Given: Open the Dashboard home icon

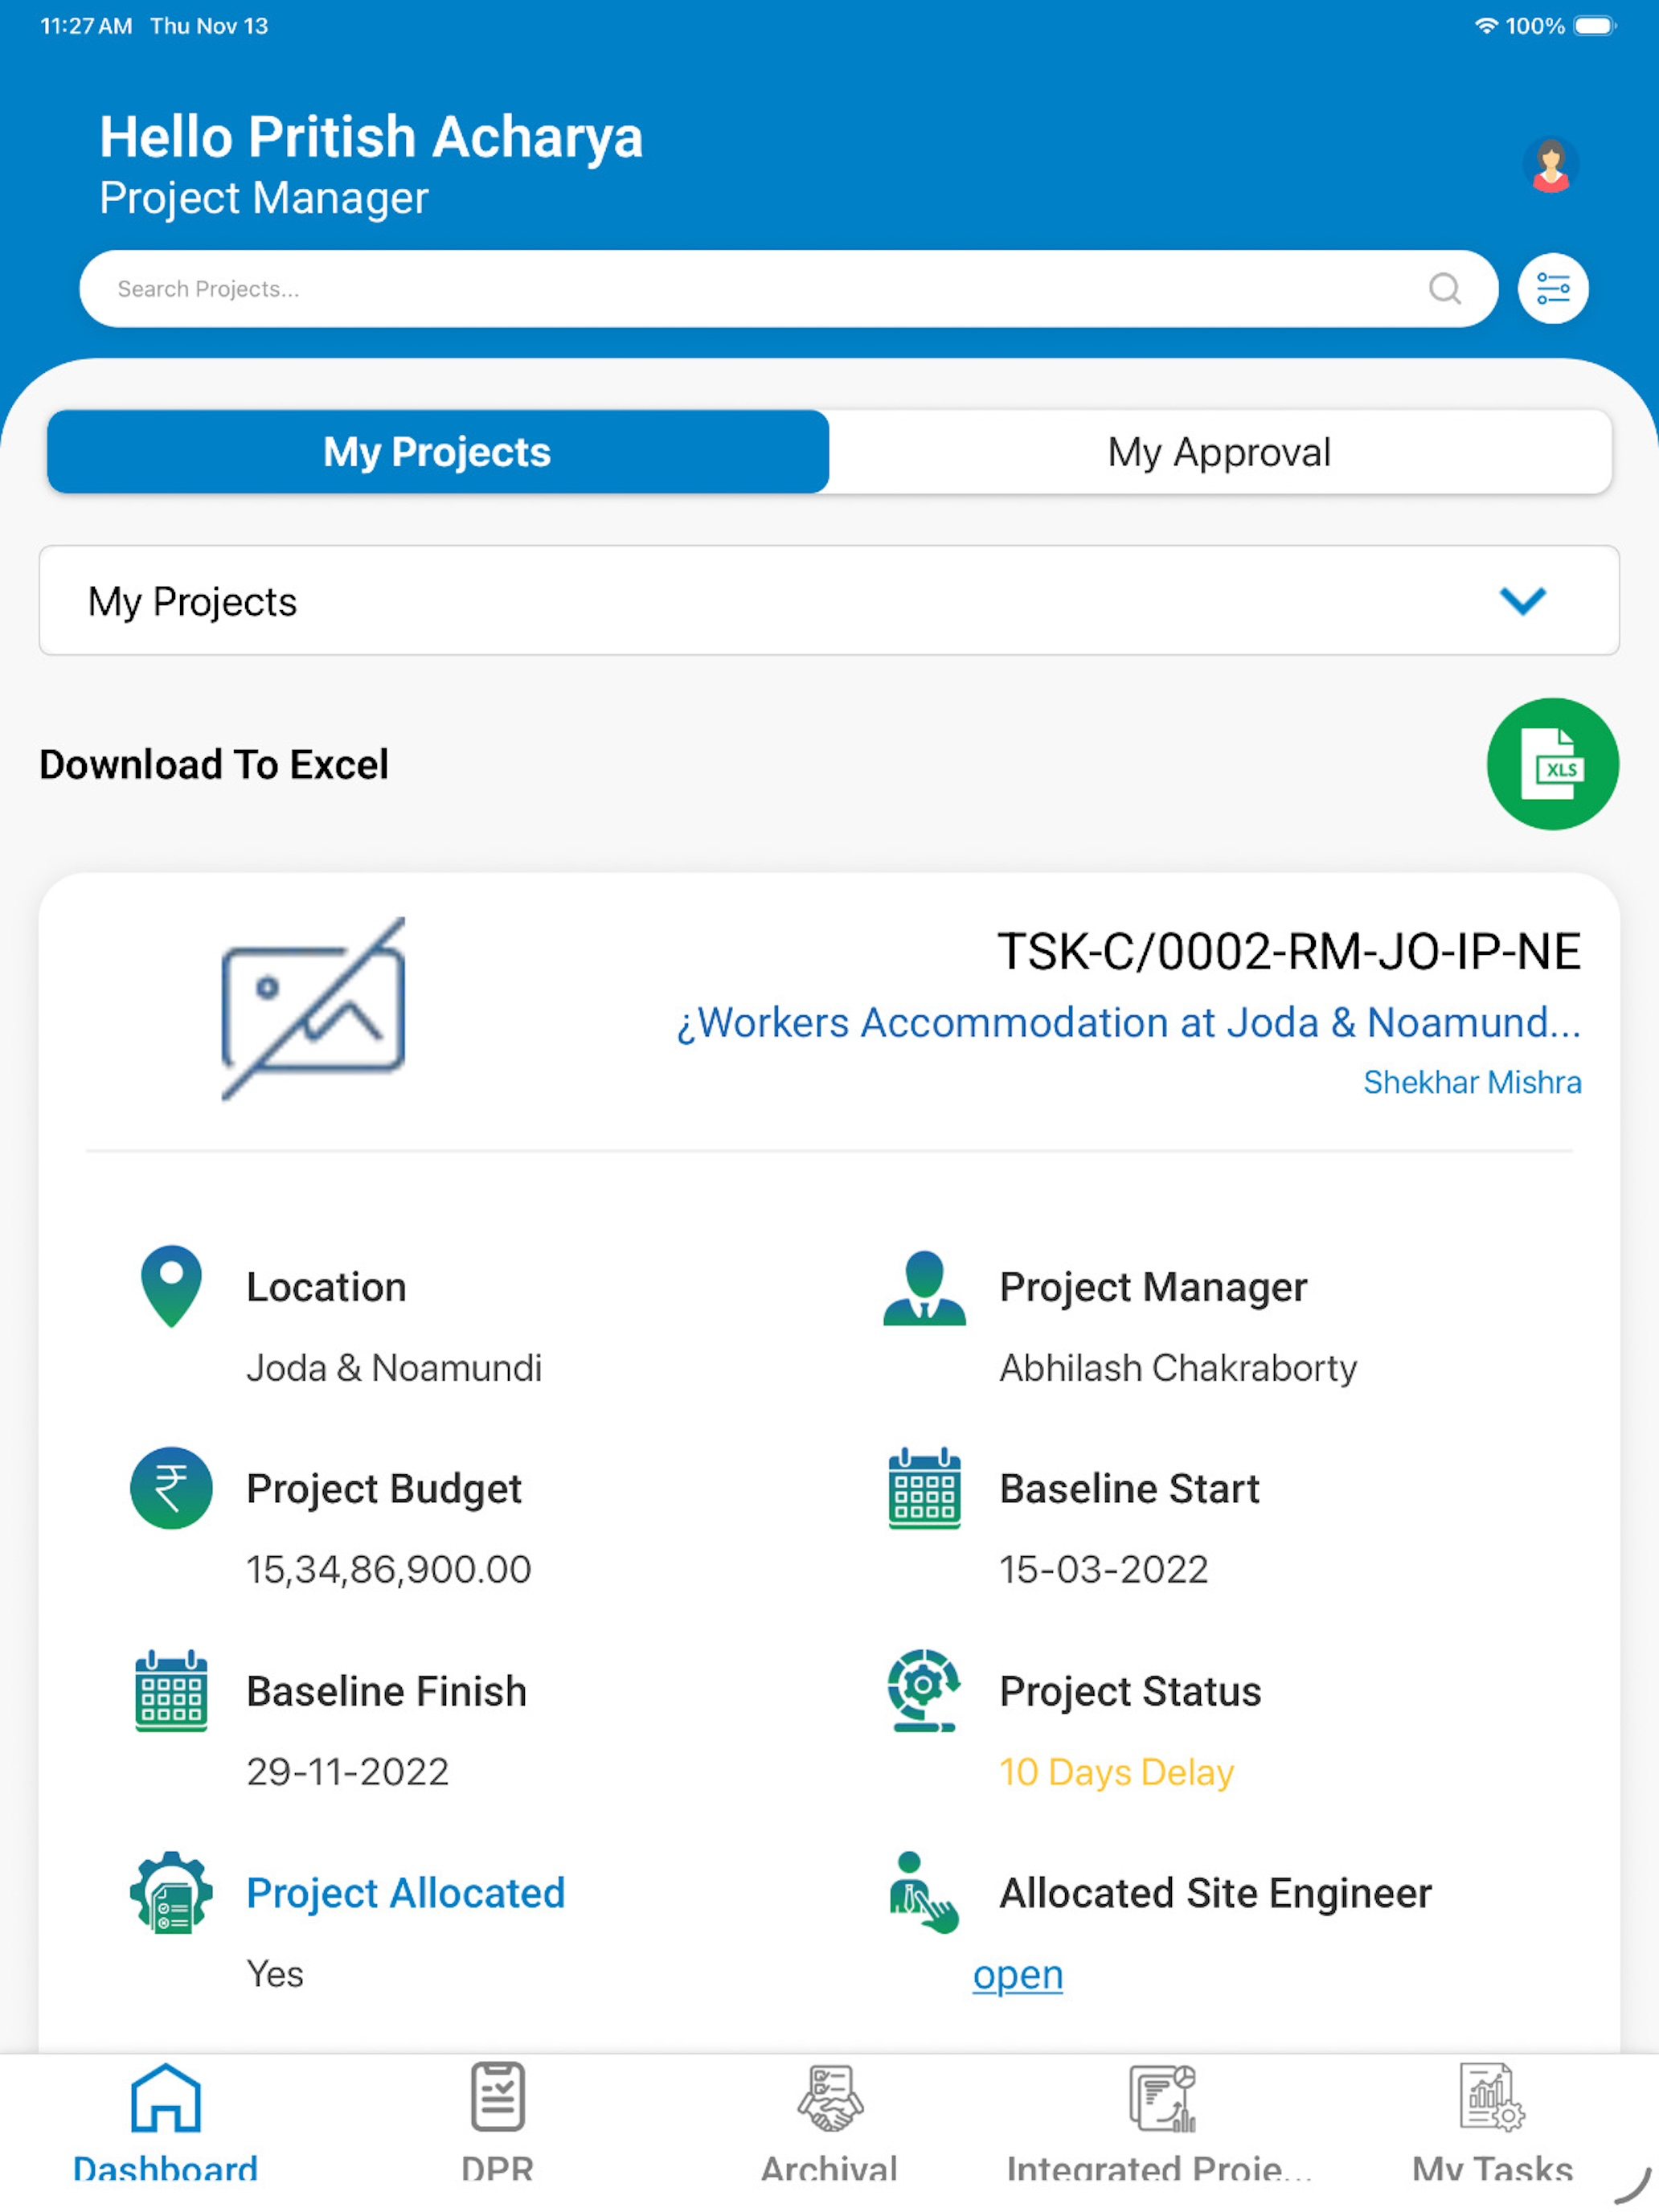Looking at the screenshot, I should coord(166,2098).
